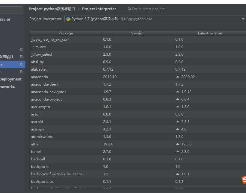The image size is (246, 193).
Task: Sort by the Package column header
Action: [x=66, y=33]
